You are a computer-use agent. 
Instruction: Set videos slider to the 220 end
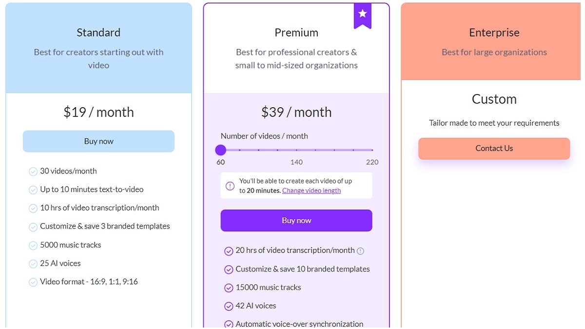click(372, 150)
